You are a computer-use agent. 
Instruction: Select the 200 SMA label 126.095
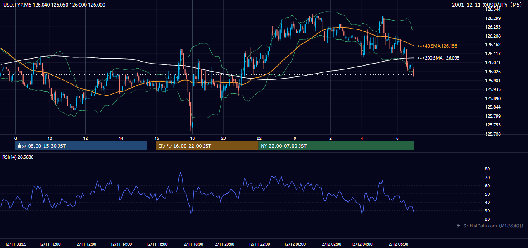[x=438, y=58]
